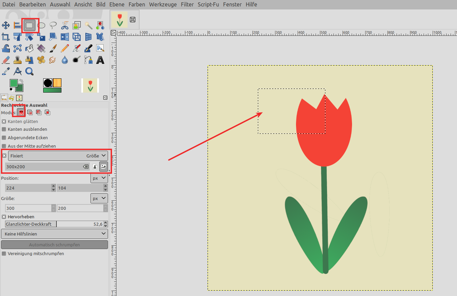
Task: Choose the Fuzzy Select magic wand
Action: pos(88,25)
